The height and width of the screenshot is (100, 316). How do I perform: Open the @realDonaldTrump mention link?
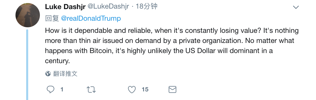pos(91,18)
